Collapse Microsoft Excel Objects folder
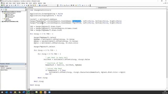The width and height of the screenshot is (168, 94). pos(3,13)
